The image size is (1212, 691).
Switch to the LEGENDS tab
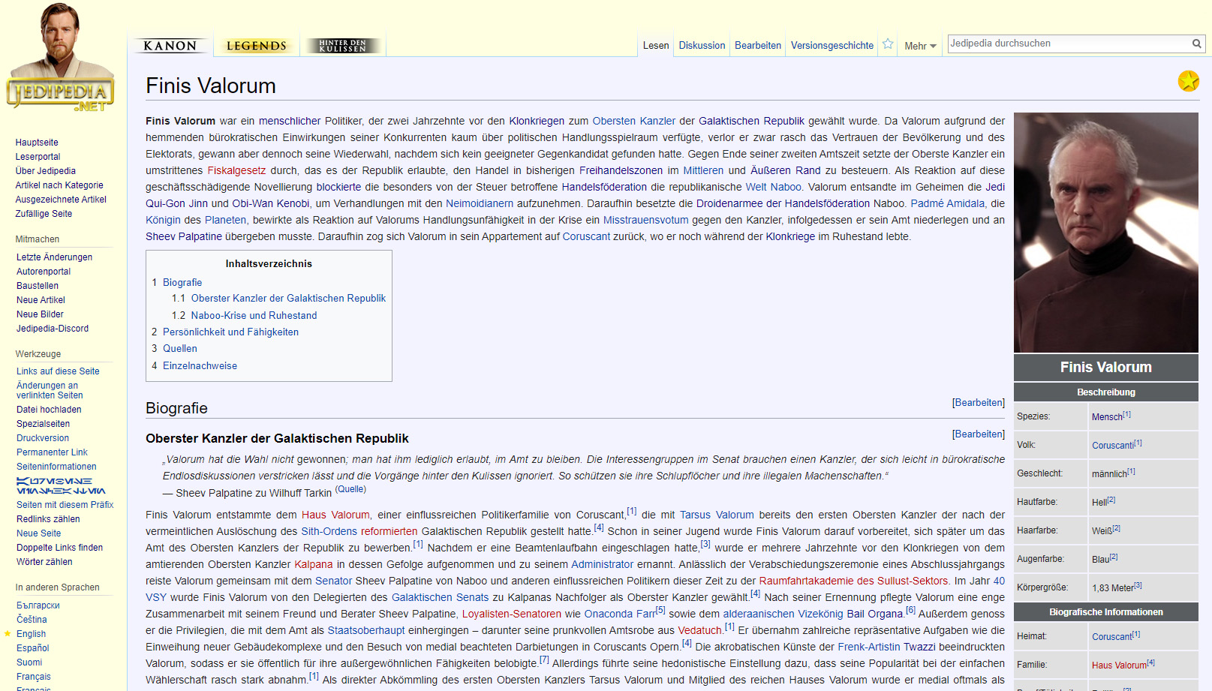coord(257,46)
